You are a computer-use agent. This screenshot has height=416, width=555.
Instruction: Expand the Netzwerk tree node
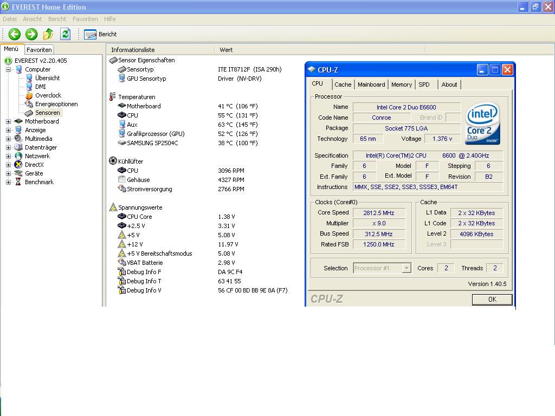pyautogui.click(x=8, y=156)
